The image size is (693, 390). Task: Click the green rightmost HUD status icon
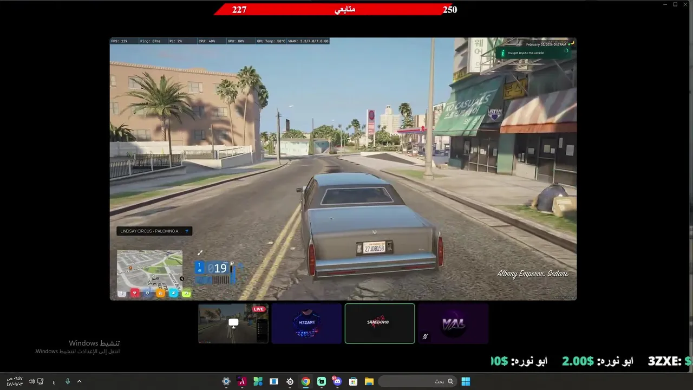click(186, 293)
